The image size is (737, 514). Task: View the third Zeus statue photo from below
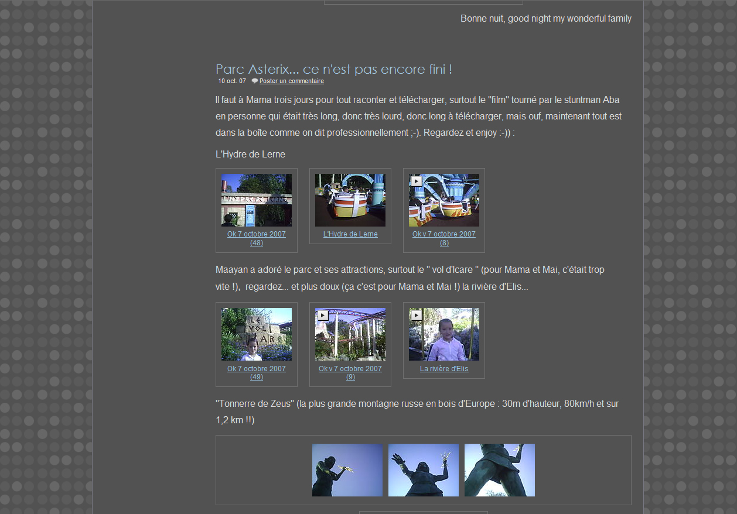[x=499, y=470]
